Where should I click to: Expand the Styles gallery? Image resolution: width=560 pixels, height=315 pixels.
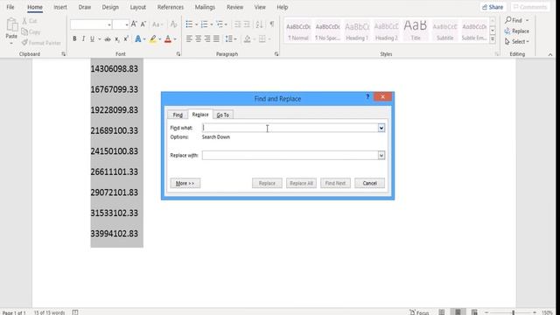pos(493,39)
